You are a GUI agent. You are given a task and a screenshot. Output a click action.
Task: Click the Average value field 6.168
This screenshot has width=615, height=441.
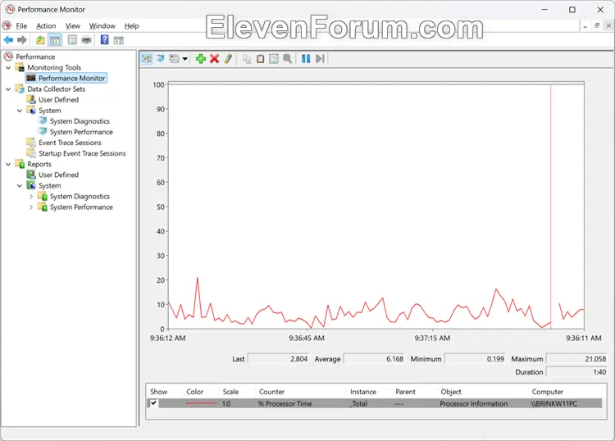click(x=374, y=359)
